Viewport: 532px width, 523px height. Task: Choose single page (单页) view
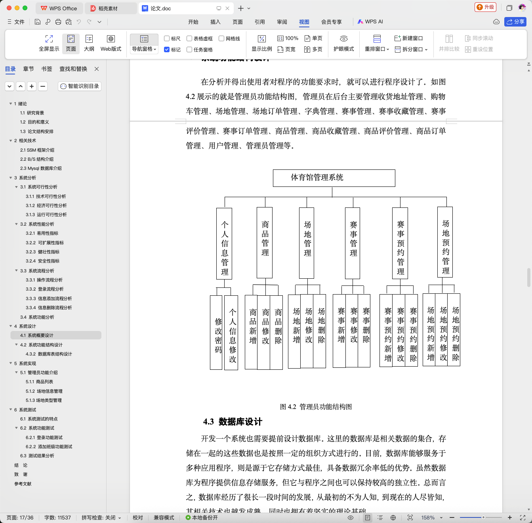tap(313, 38)
